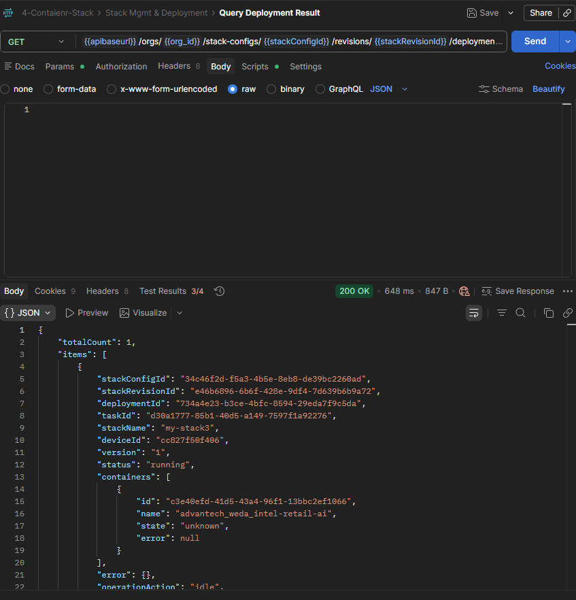The height and width of the screenshot is (600, 576).
Task: Select GraphQL body type
Action: (x=320, y=89)
